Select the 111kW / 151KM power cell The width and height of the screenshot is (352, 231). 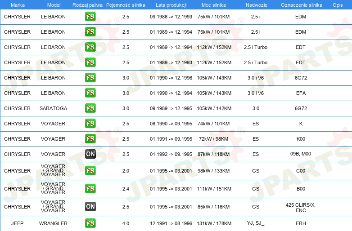point(214,189)
